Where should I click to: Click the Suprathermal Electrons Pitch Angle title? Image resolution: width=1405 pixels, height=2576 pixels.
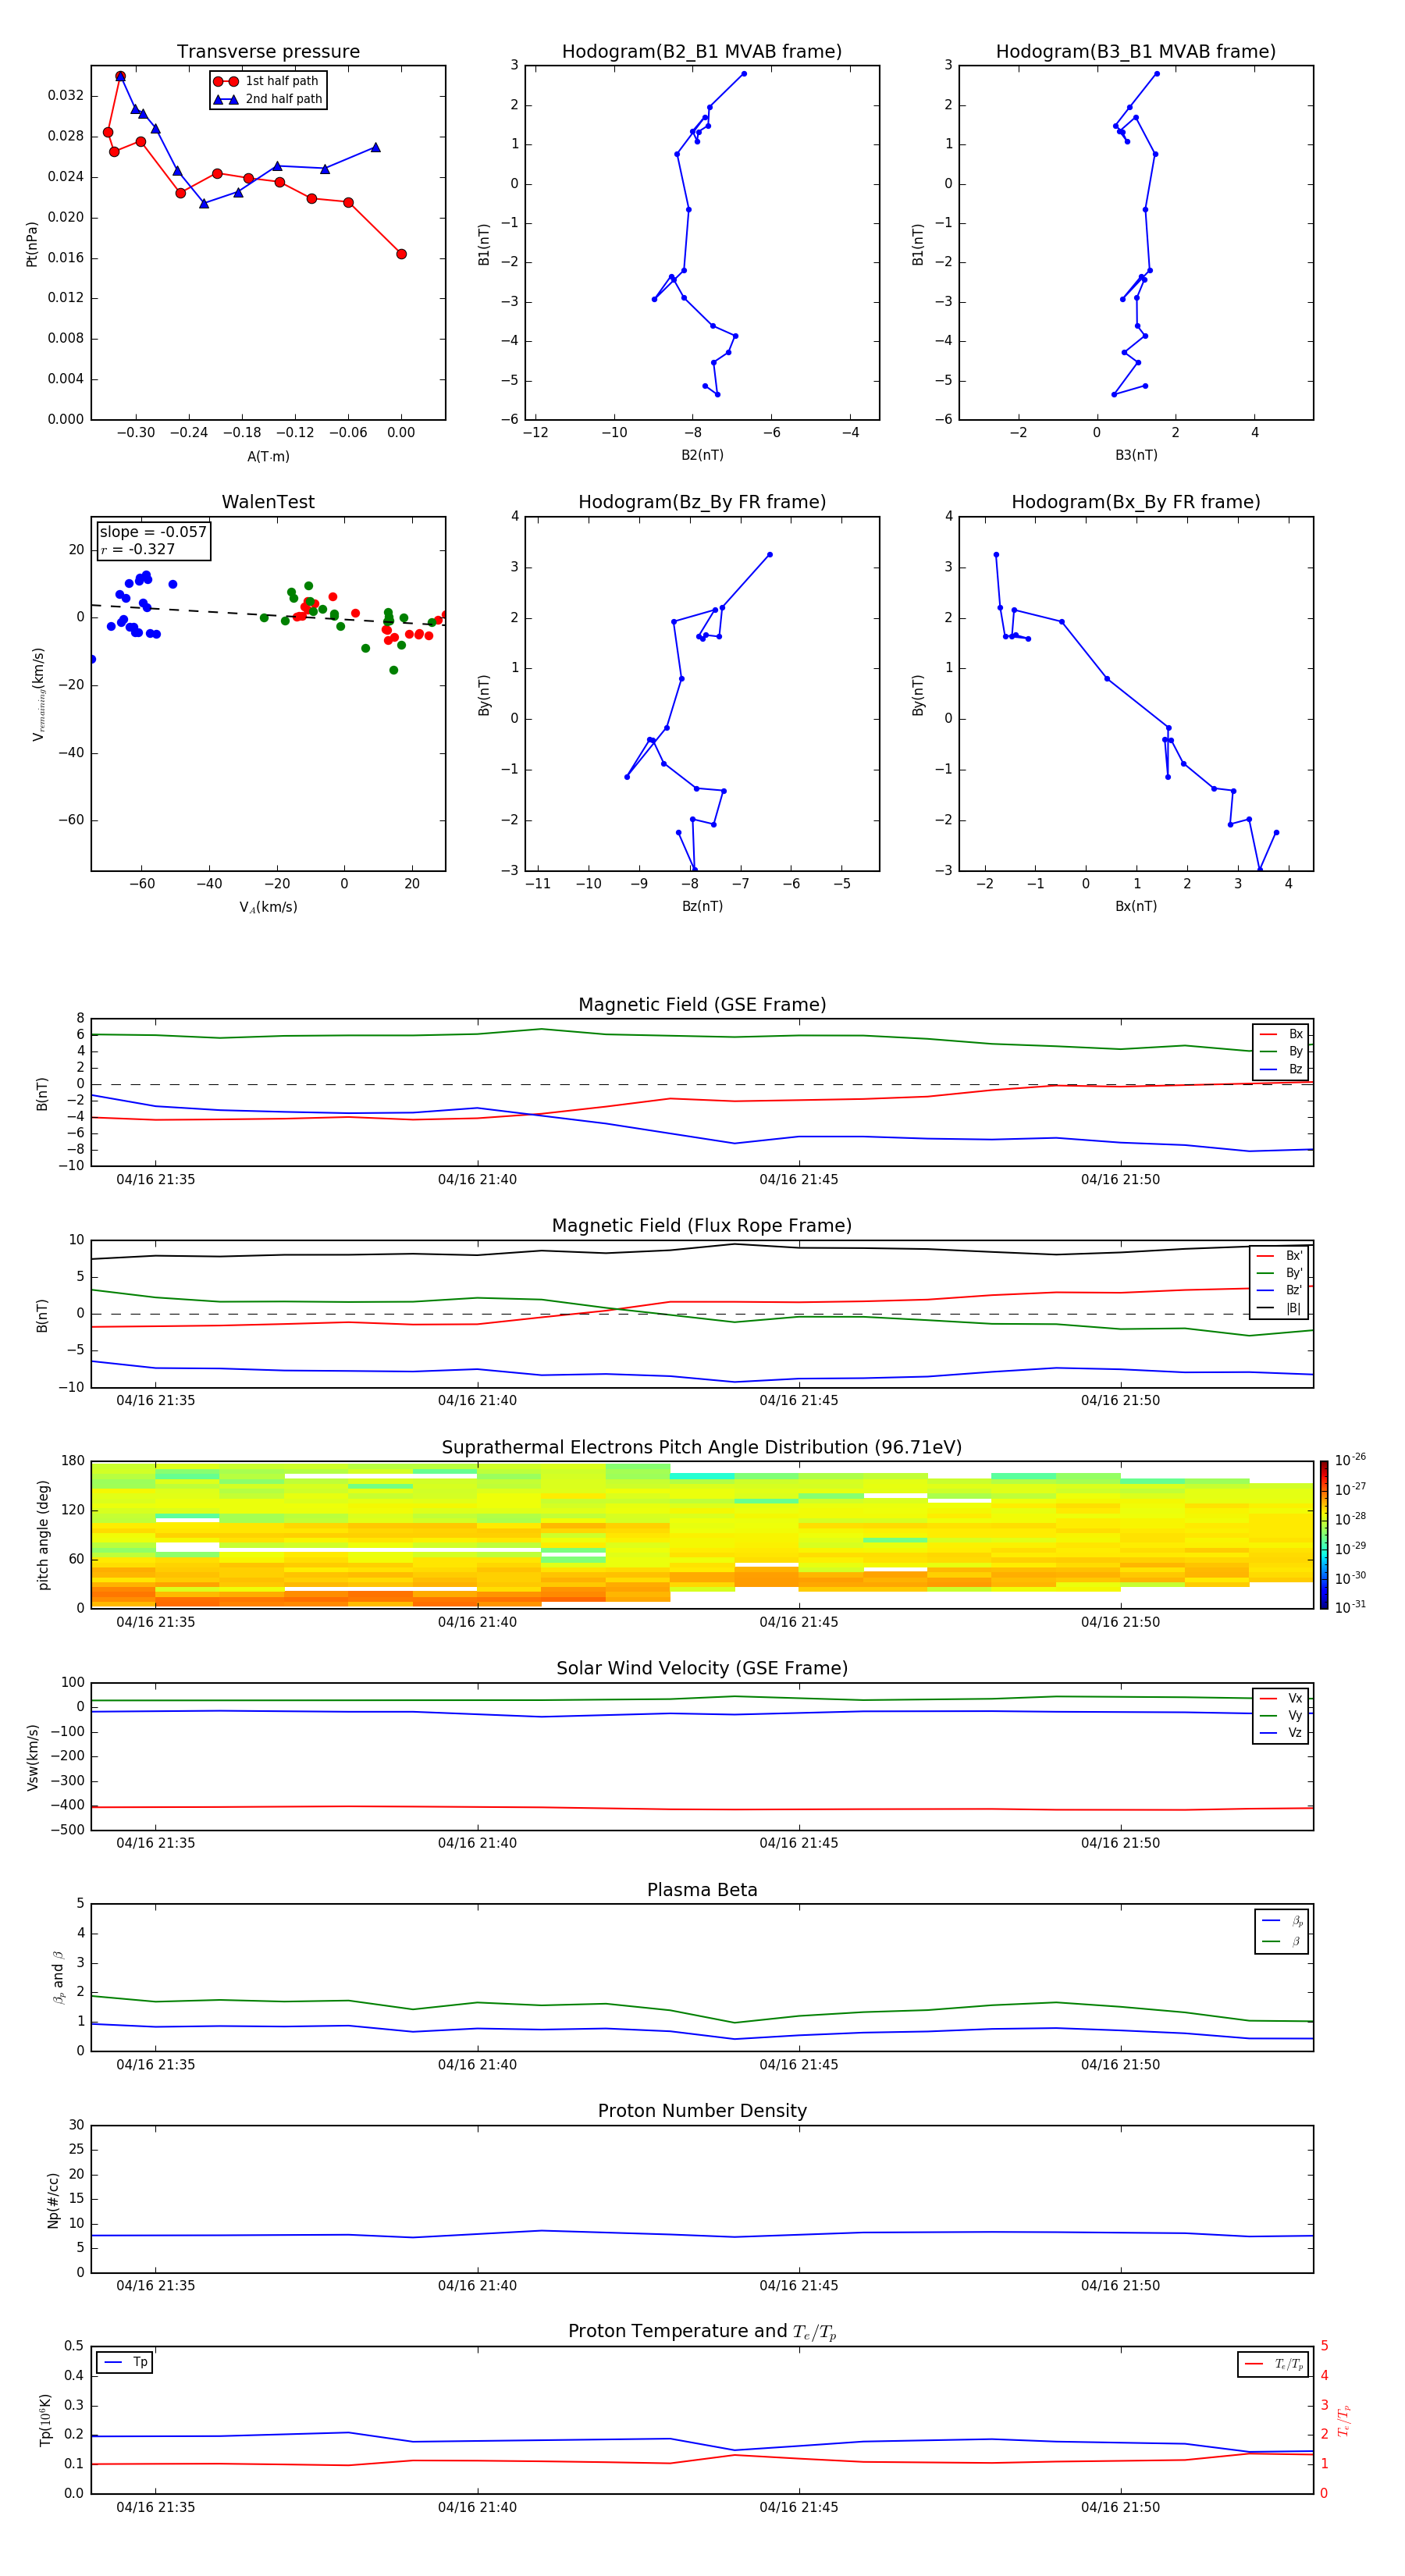tap(702, 1448)
